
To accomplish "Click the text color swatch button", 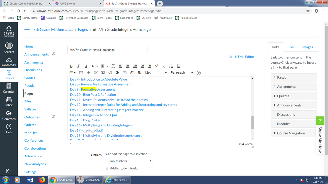I will [93, 66].
